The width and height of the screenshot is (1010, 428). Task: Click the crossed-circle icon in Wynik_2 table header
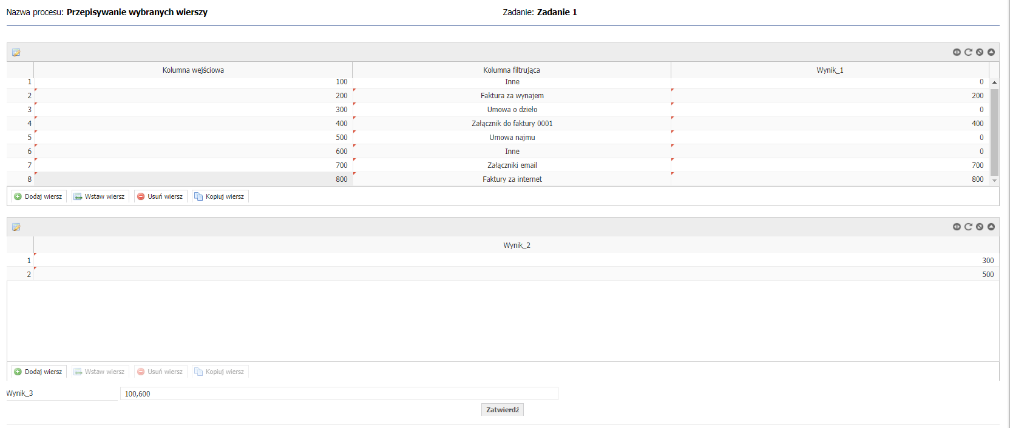[980, 227]
